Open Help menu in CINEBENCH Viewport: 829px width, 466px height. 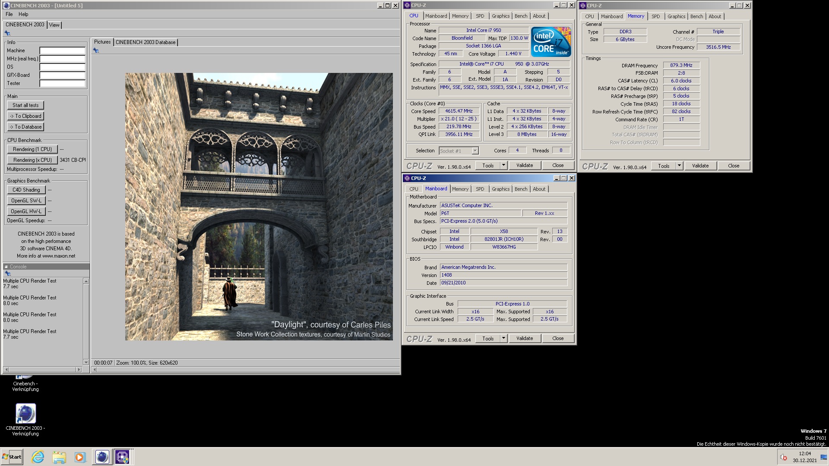[23, 14]
